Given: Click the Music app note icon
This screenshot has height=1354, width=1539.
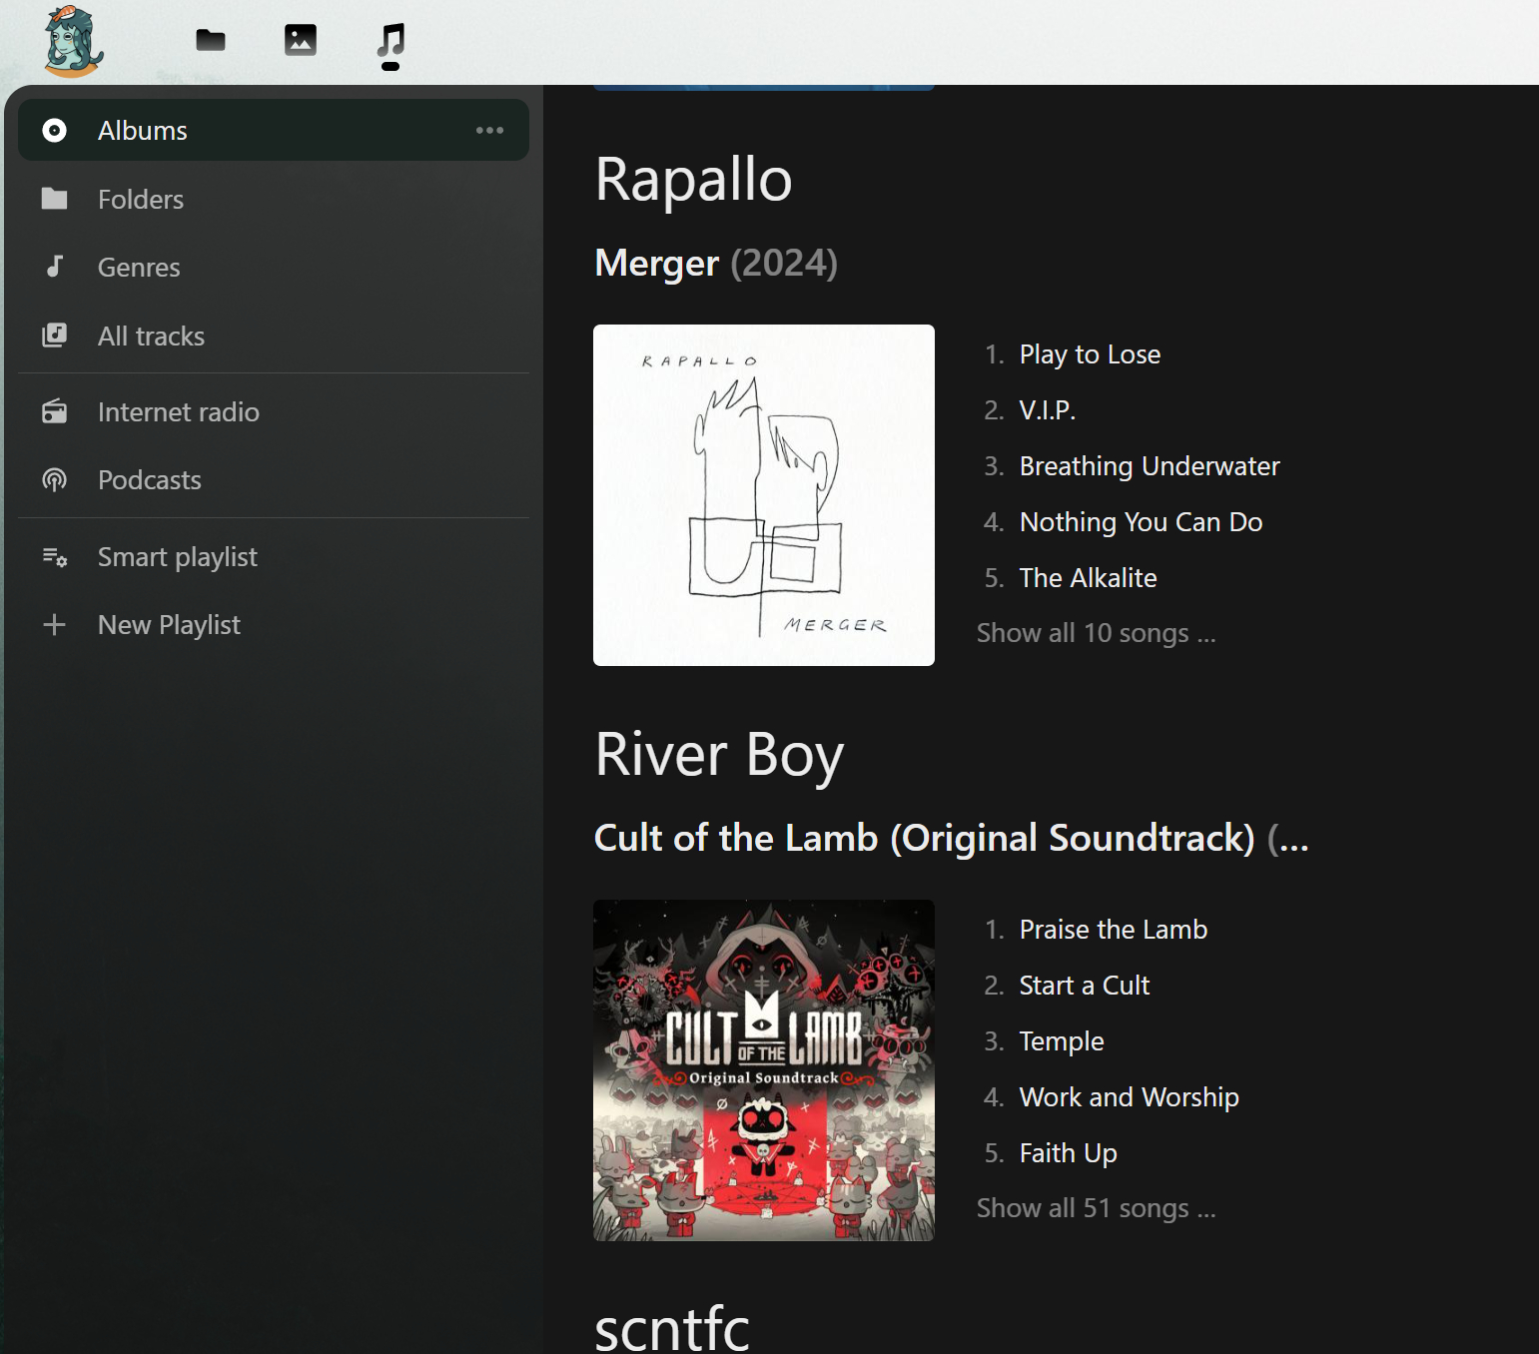Looking at the screenshot, I should coord(390,41).
